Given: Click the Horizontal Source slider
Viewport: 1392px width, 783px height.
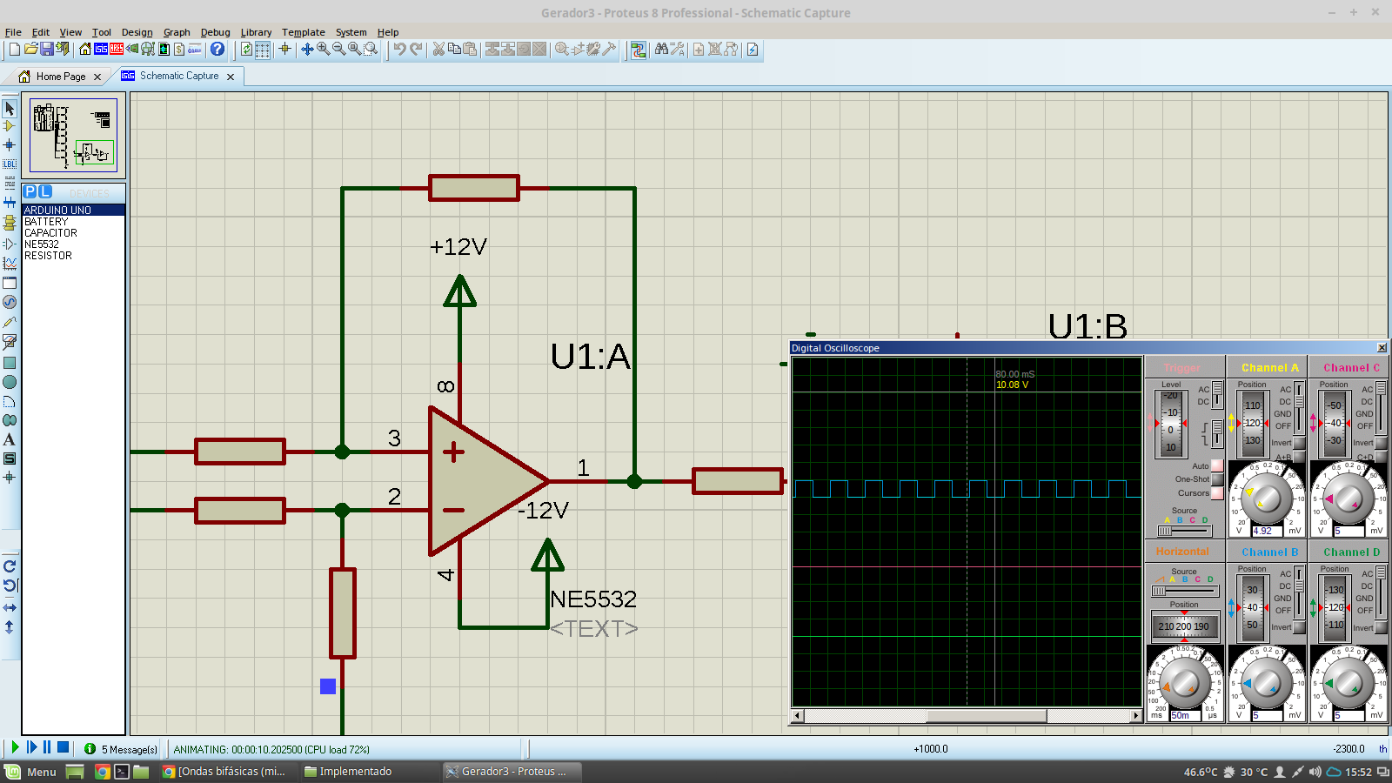Looking at the screenshot, I should (1184, 591).
